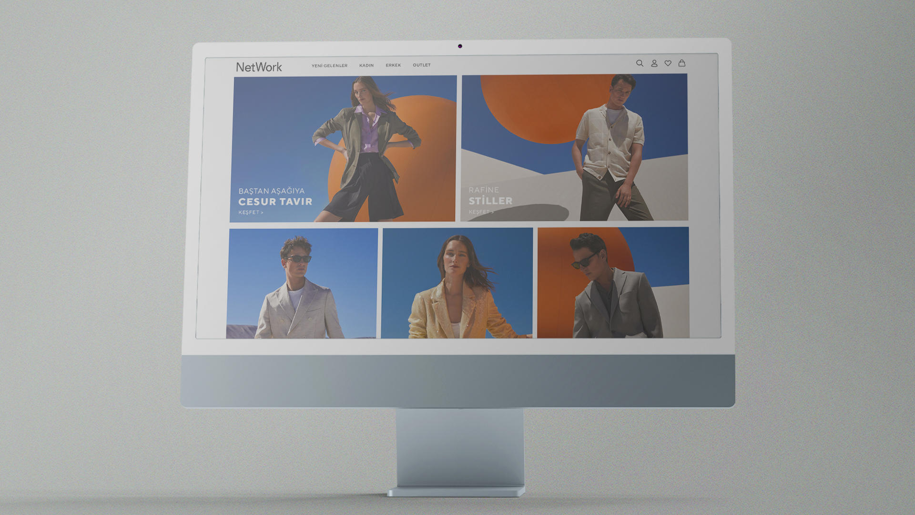Open the RAFİNE STİLLER man banner
915x515 pixels.
574,147
